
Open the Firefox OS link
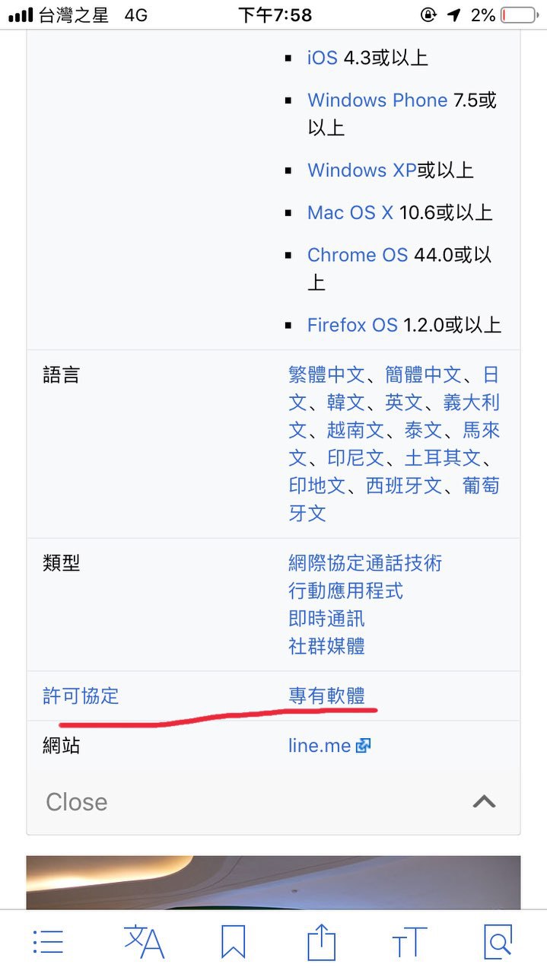click(x=352, y=325)
